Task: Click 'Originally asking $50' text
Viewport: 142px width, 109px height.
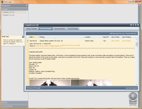Action: coord(36,52)
